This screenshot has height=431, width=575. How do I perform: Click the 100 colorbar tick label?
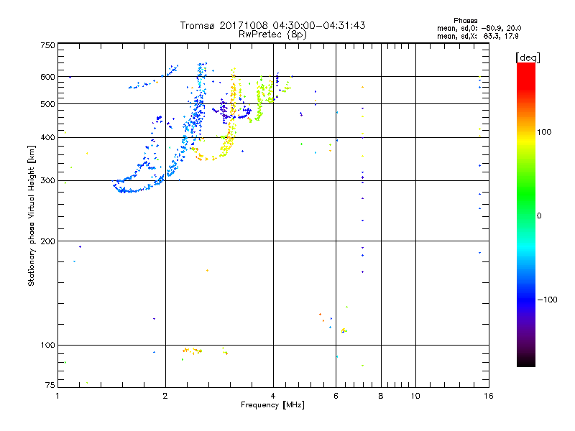click(544, 132)
